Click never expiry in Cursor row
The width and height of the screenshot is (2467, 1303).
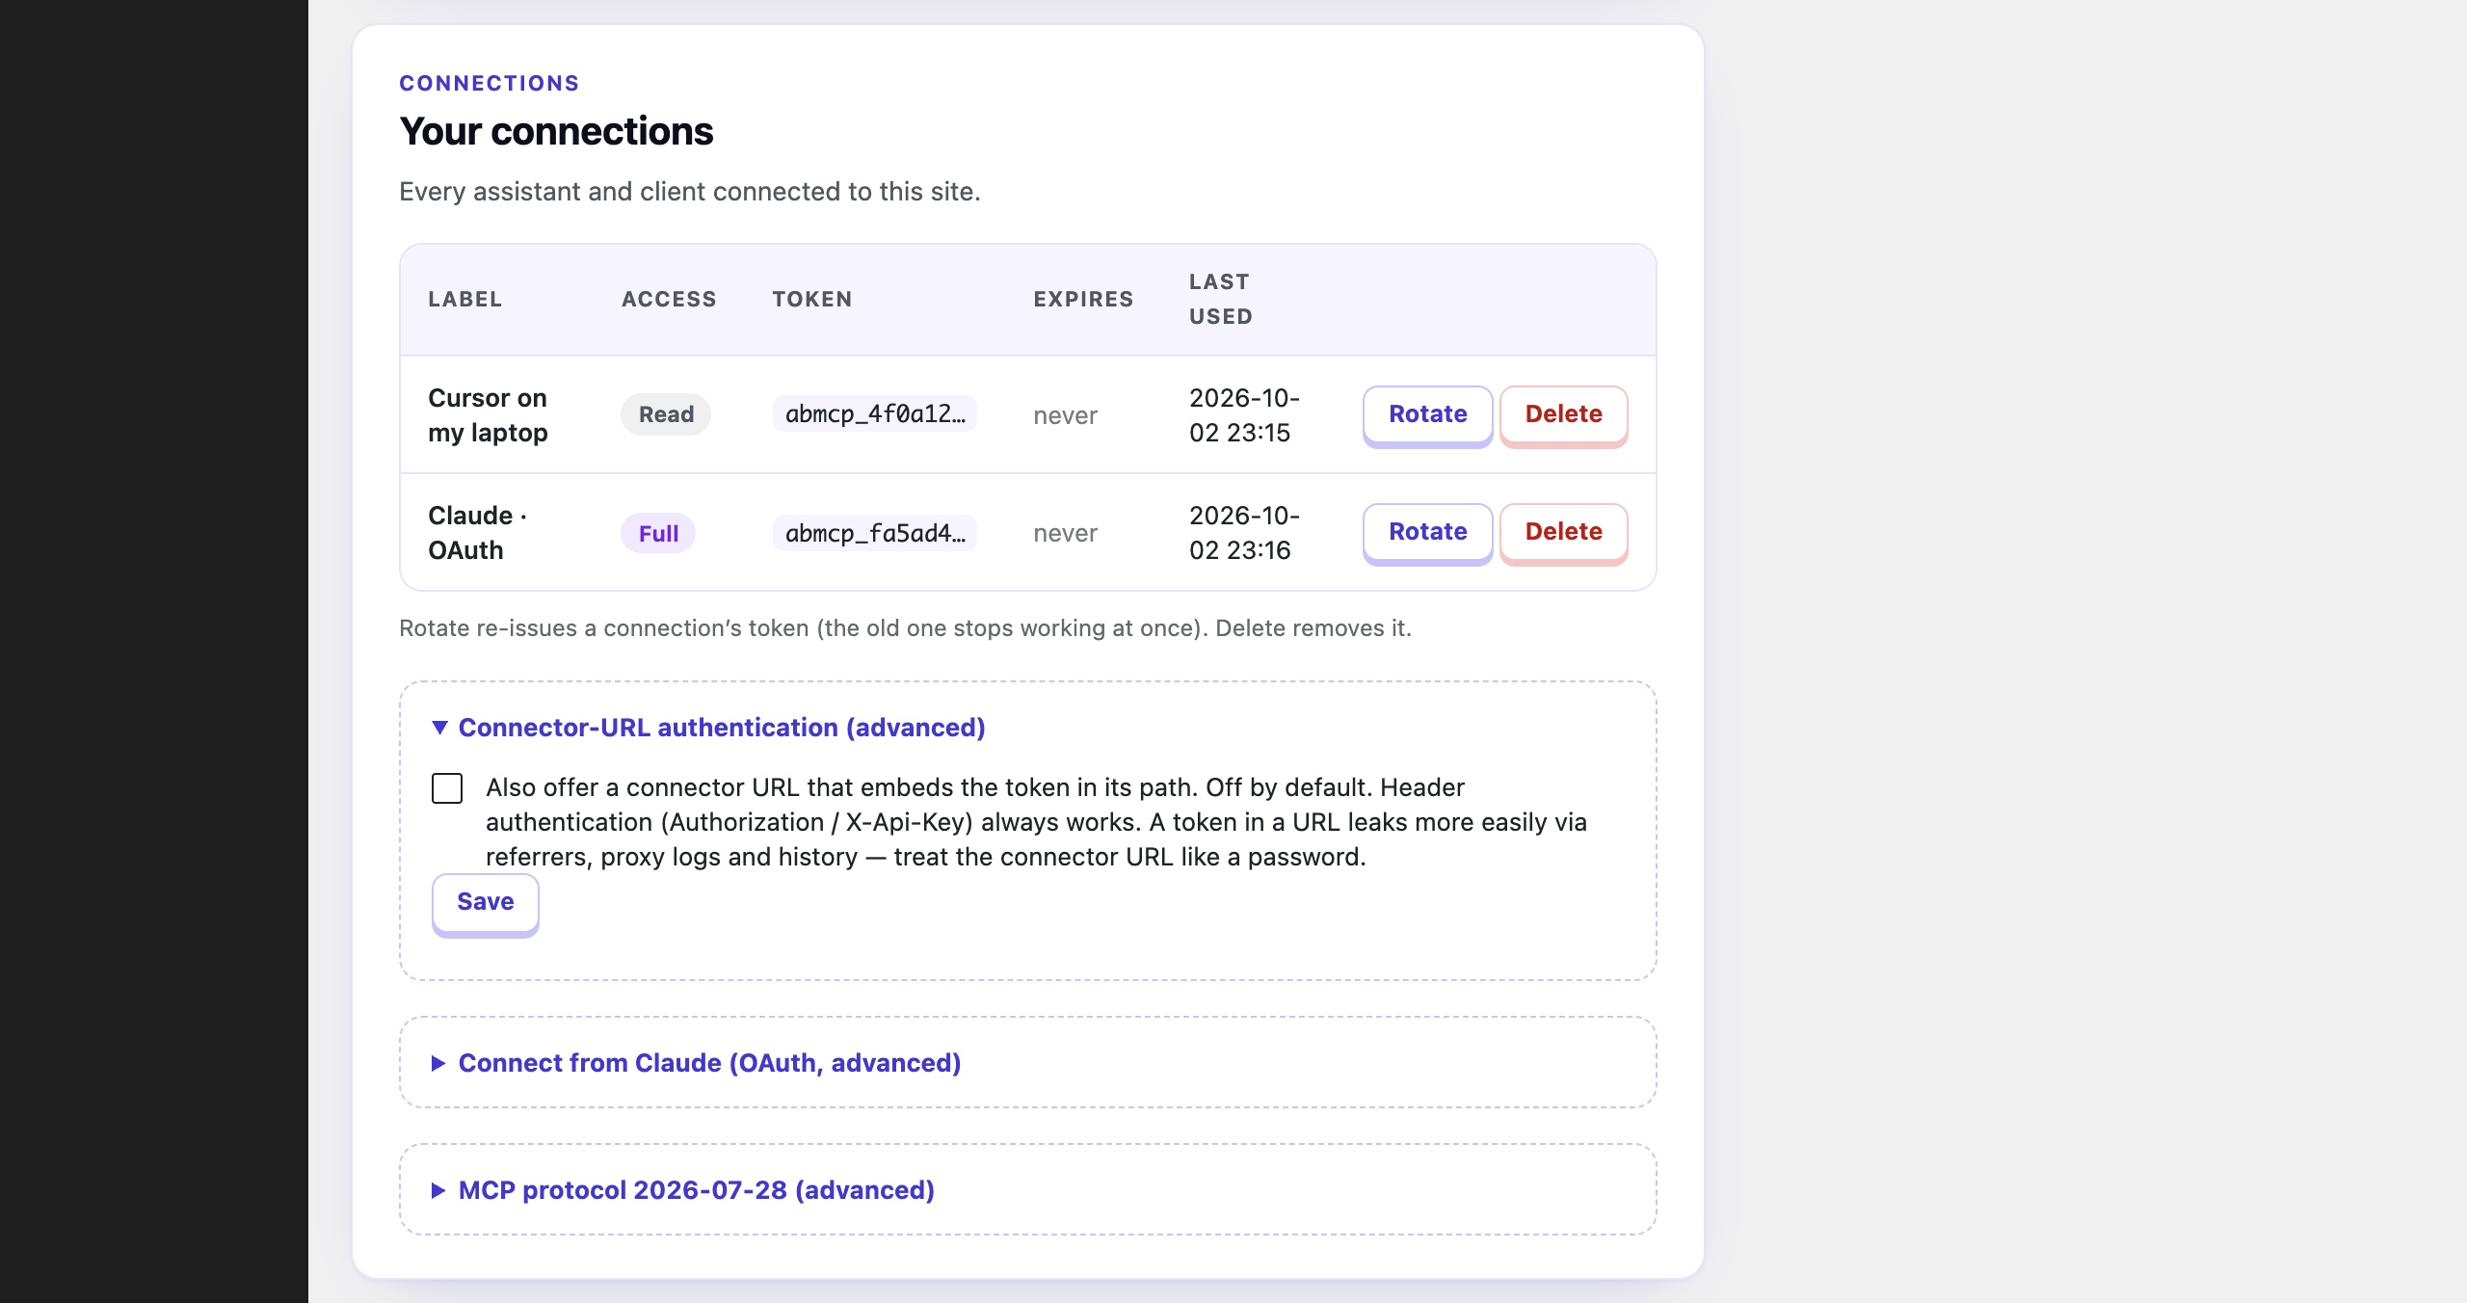coord(1065,416)
